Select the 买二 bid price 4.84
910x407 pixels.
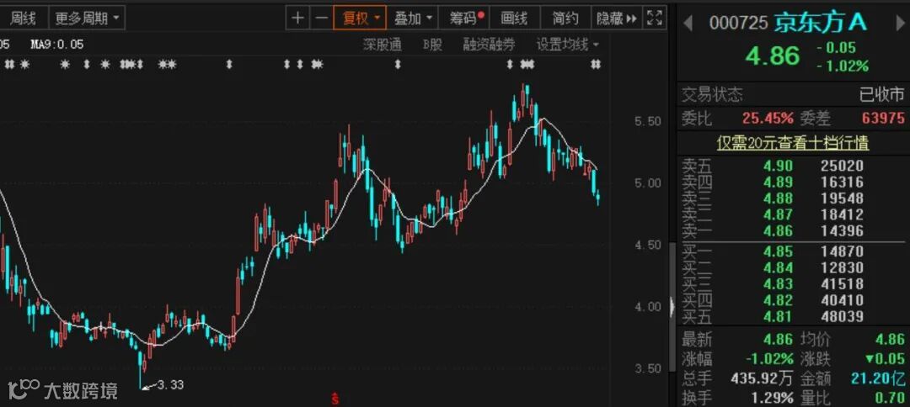tap(778, 267)
